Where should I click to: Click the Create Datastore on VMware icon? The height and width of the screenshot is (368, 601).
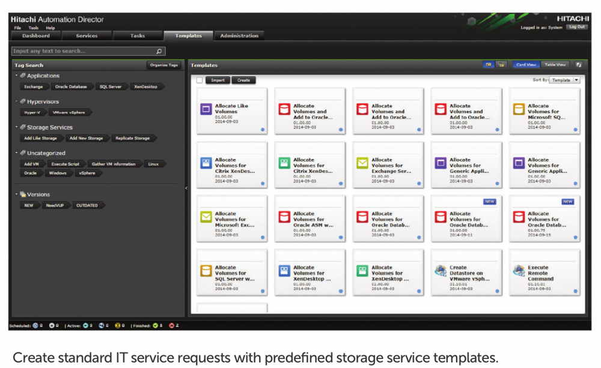441,271
